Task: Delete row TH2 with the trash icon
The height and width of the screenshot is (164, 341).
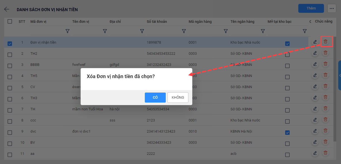Action: click(325, 53)
